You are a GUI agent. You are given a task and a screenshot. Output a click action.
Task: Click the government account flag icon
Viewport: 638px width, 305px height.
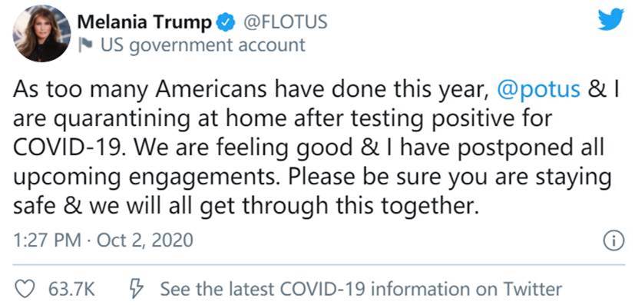[x=85, y=45]
